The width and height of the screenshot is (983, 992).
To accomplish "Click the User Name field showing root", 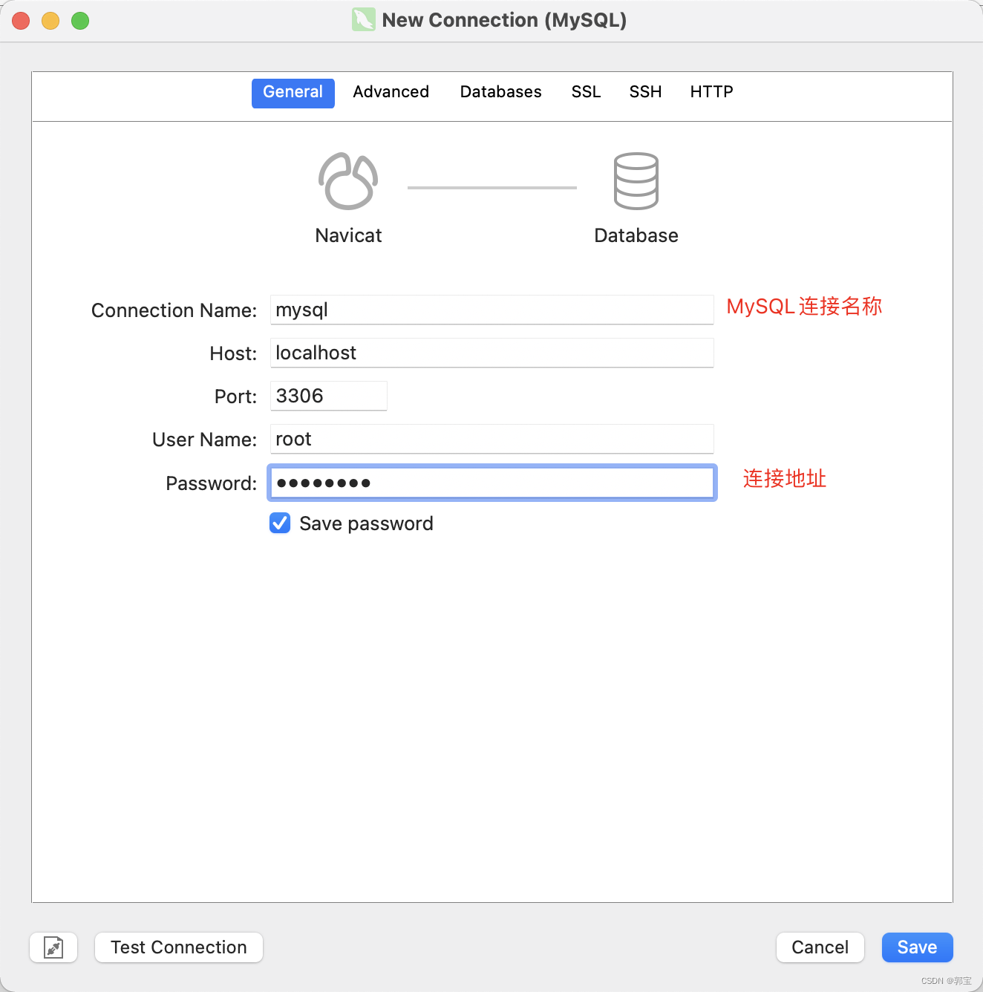I will (491, 439).
